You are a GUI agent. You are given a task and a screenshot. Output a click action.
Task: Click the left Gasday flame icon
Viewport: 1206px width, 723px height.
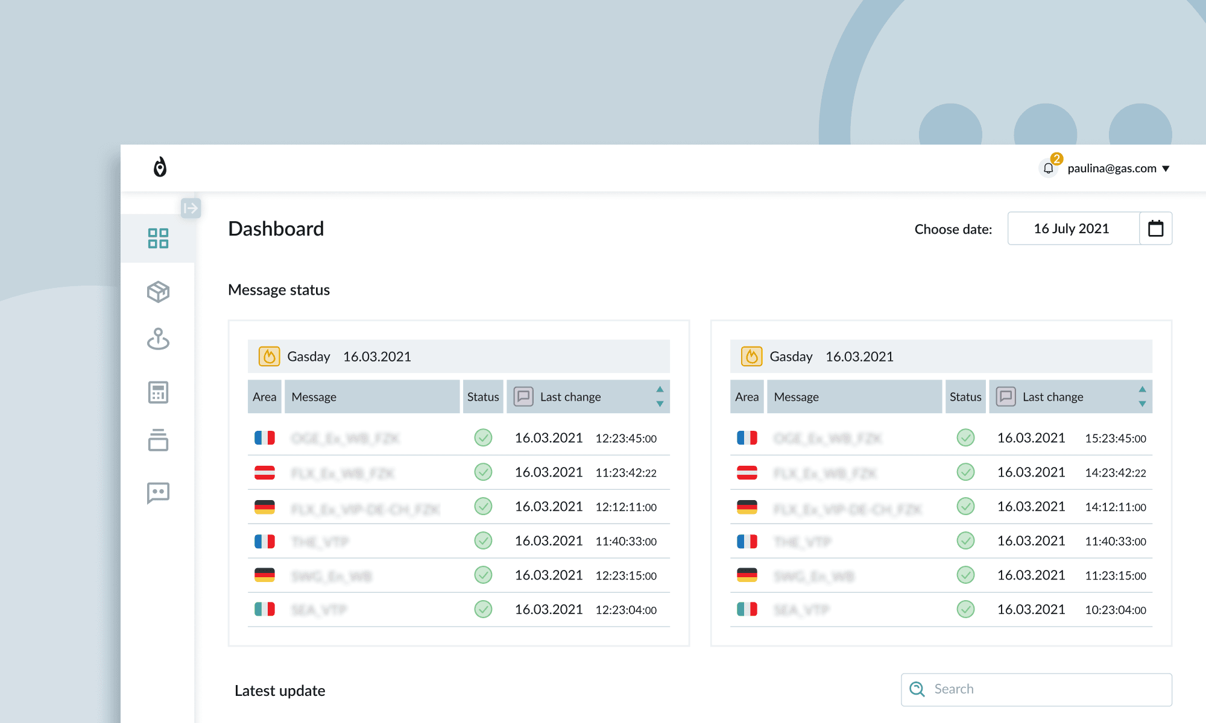[x=269, y=357]
